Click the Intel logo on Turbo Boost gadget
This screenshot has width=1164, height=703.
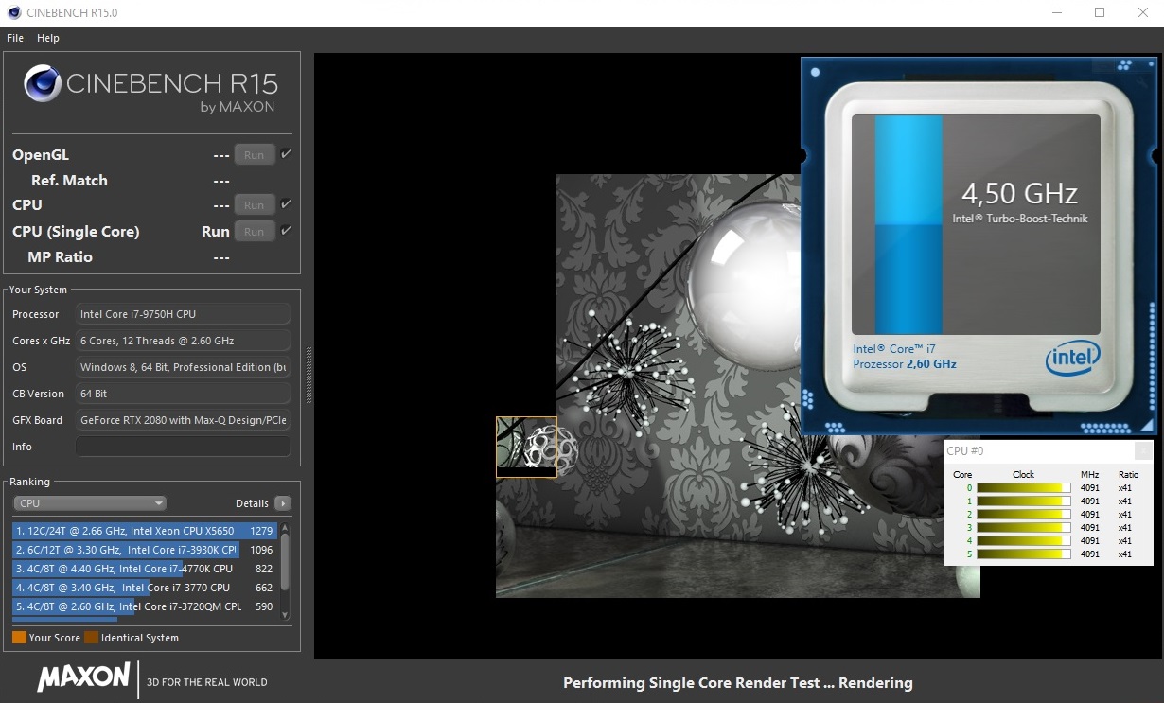click(x=1073, y=359)
